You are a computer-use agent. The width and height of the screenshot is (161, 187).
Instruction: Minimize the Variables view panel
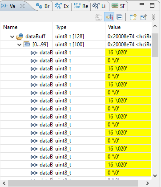(142, 4)
